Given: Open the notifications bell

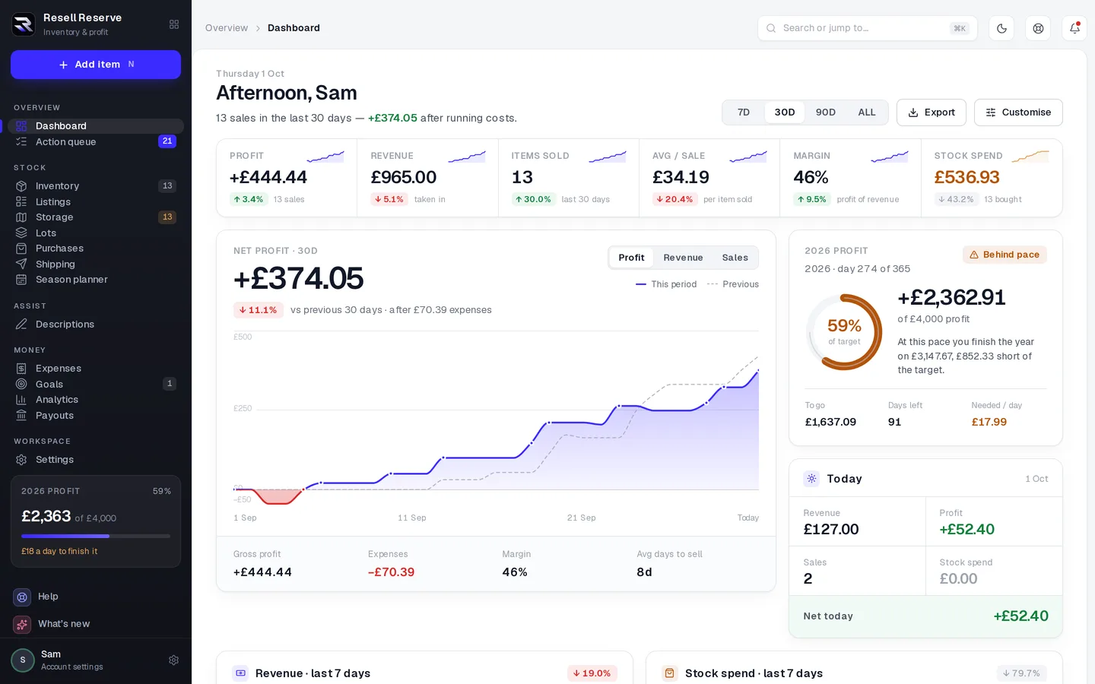Looking at the screenshot, I should 1074,28.
